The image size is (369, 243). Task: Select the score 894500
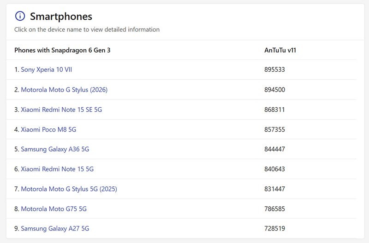[274, 90]
